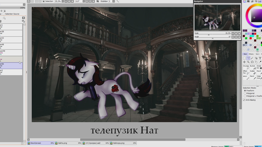Switch to the 14 (призрак).sai2 document tab

click(x=96, y=143)
